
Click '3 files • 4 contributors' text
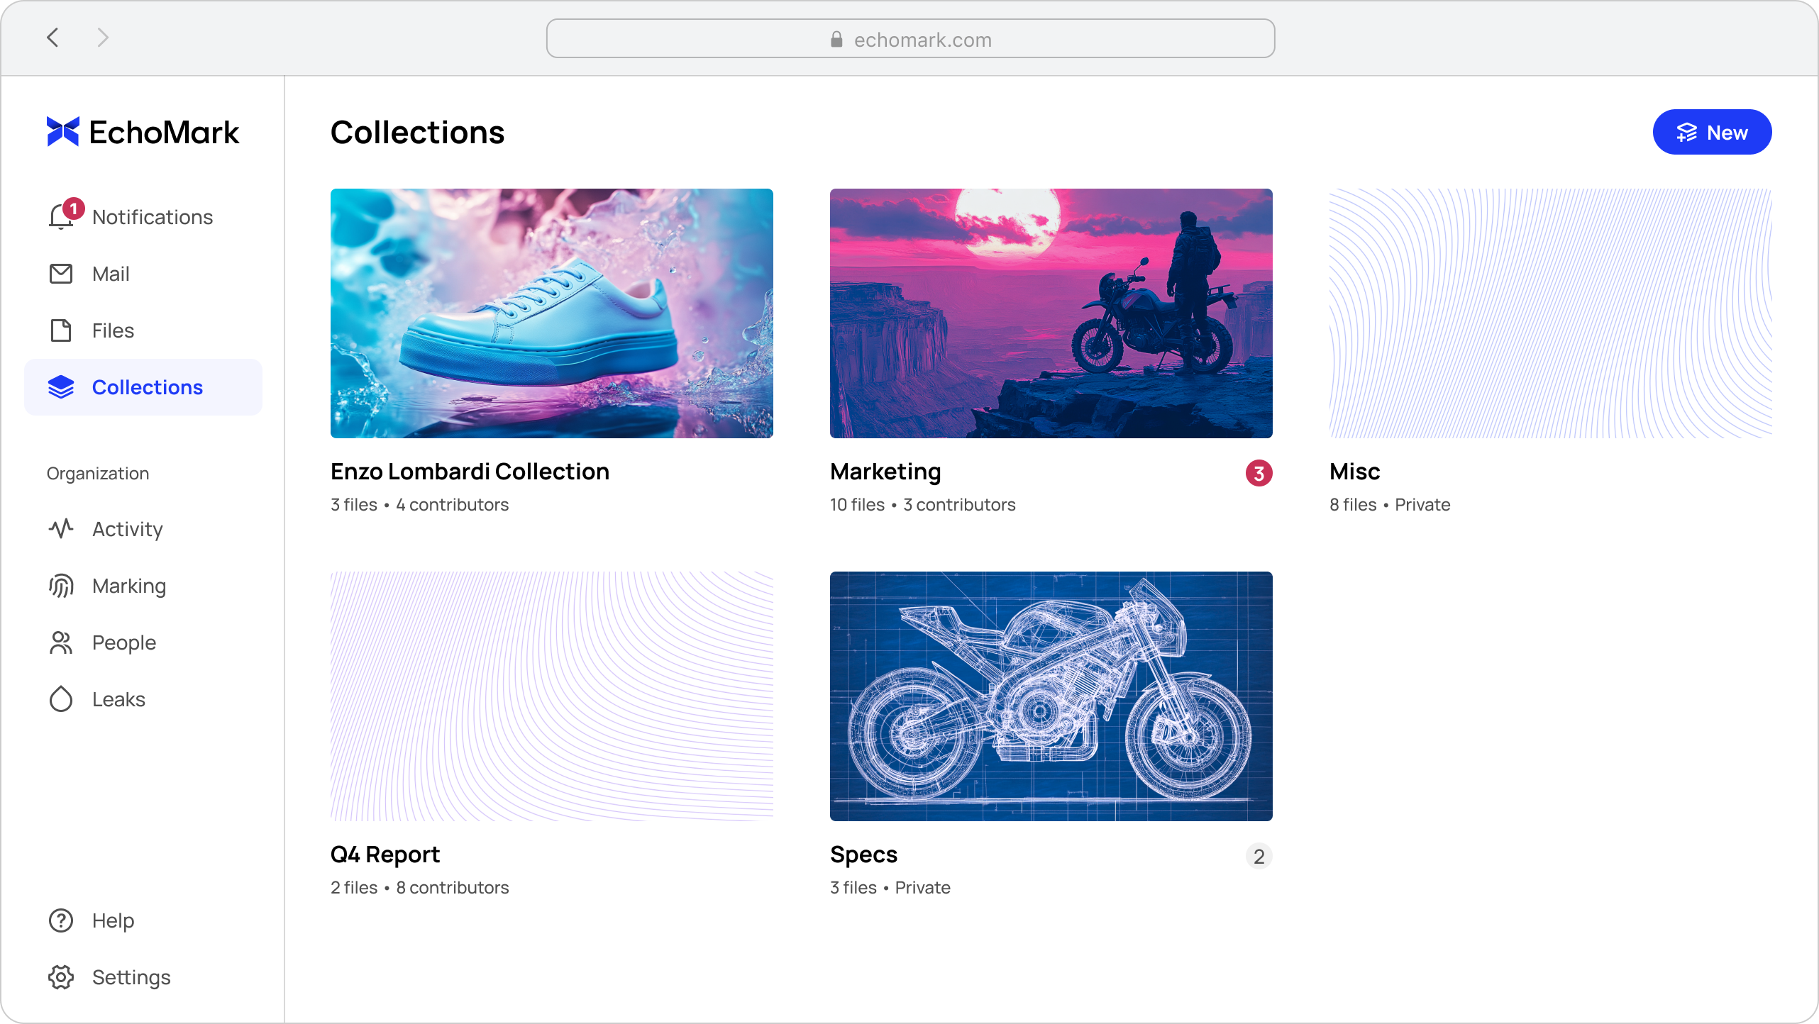(x=420, y=505)
